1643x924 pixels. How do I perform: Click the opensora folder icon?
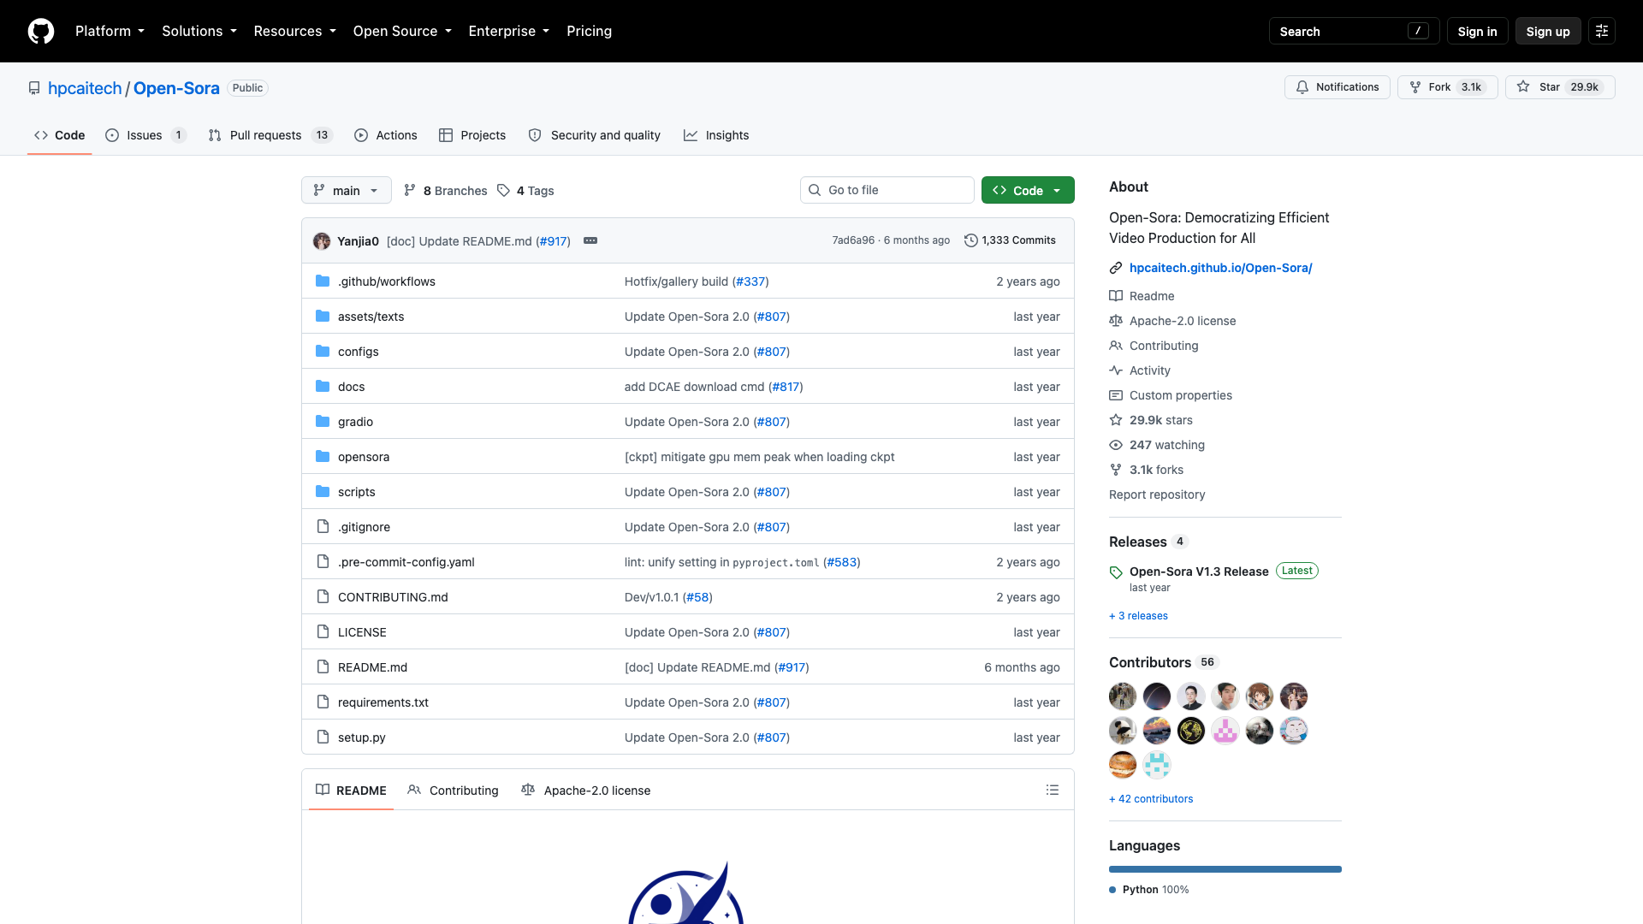[323, 457]
